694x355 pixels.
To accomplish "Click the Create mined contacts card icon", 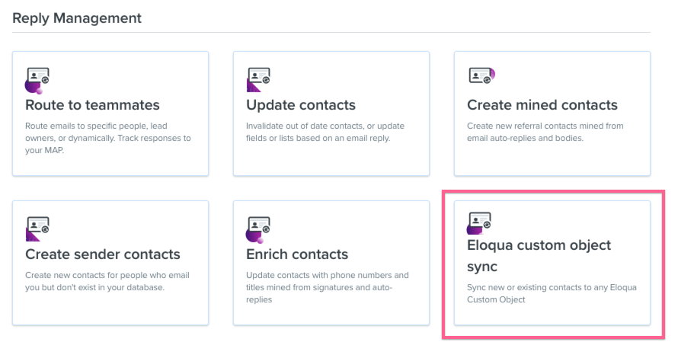I will click(x=481, y=75).
